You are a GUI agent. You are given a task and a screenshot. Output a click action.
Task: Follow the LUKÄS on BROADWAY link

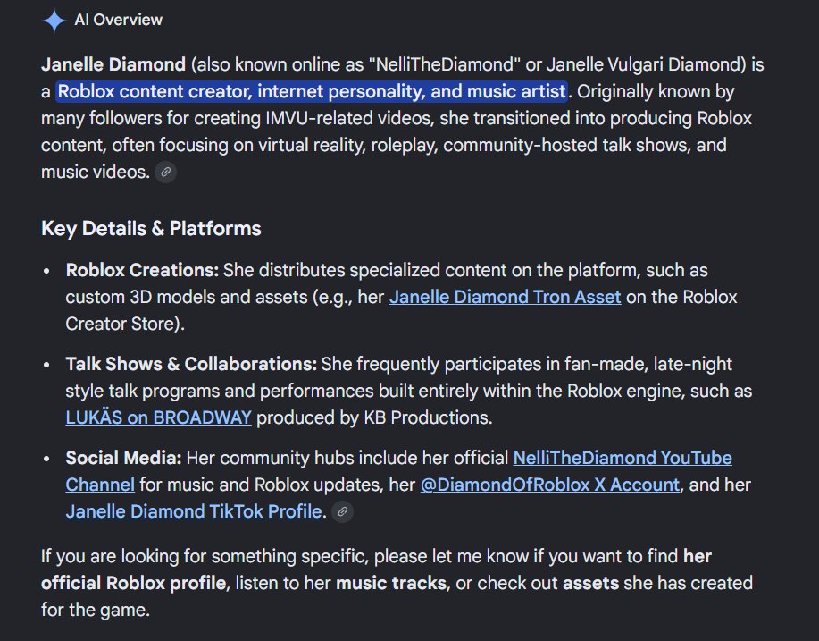158,417
